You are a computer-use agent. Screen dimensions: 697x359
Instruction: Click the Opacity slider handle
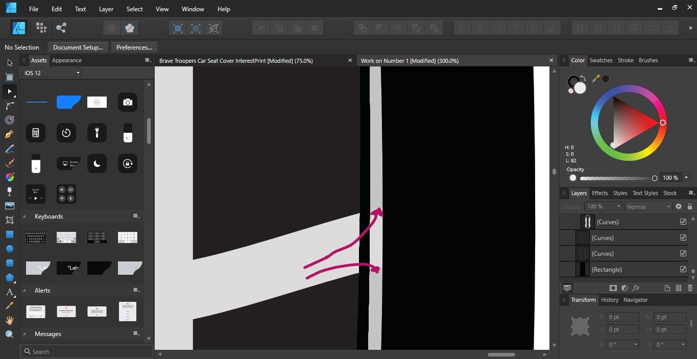(x=655, y=178)
